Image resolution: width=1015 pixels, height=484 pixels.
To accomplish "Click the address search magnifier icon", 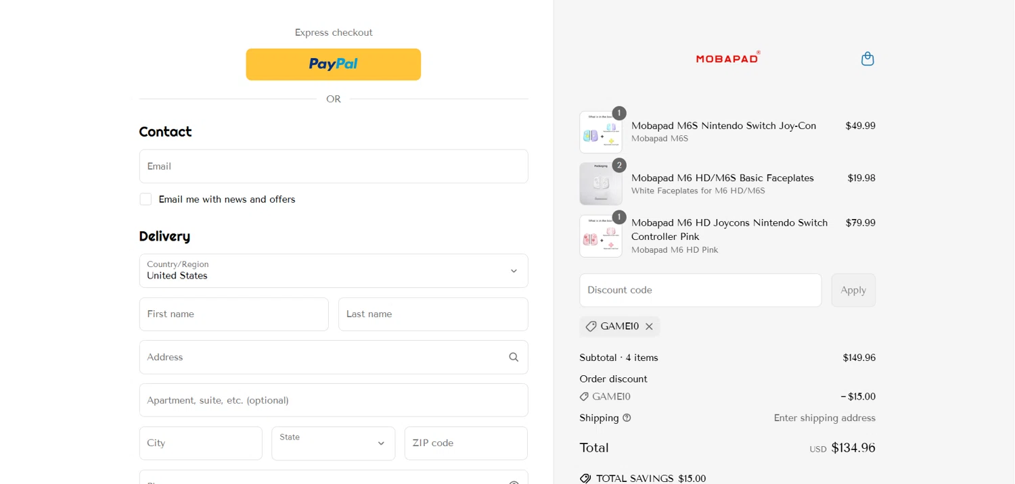I will pyautogui.click(x=514, y=357).
